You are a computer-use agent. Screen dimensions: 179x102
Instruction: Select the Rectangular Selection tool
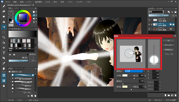[x=4, y=32]
